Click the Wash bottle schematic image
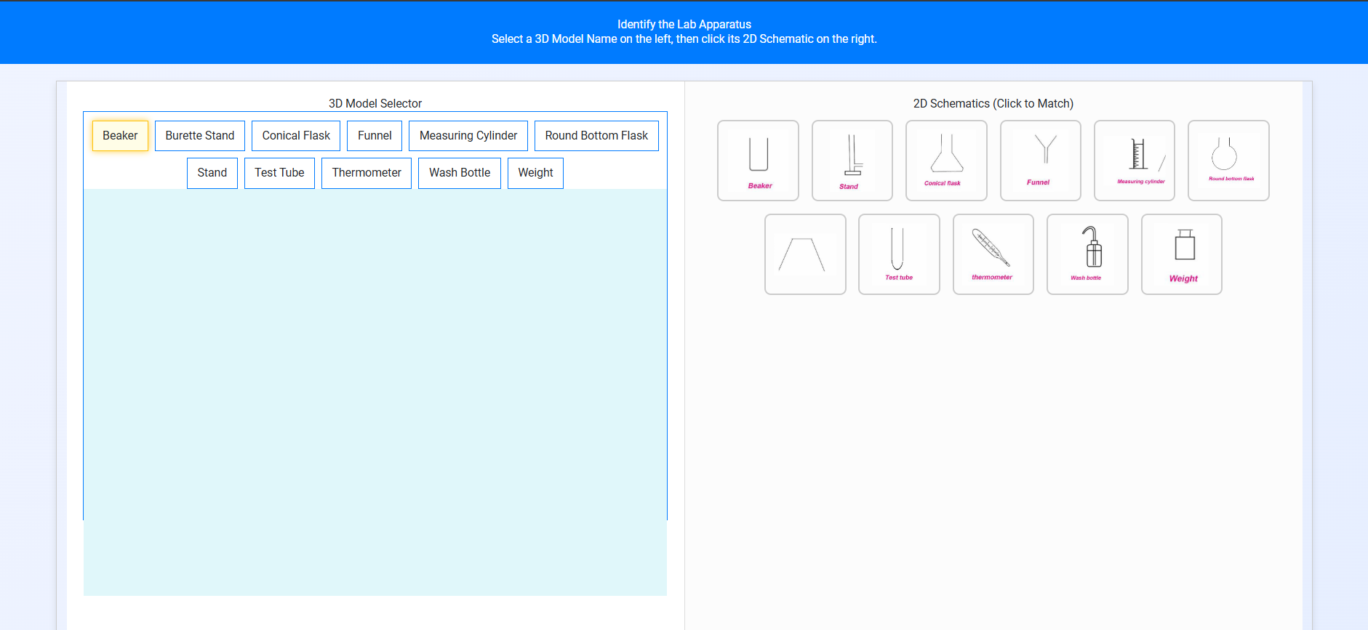Viewport: 1368px width, 630px height. pyautogui.click(x=1087, y=254)
